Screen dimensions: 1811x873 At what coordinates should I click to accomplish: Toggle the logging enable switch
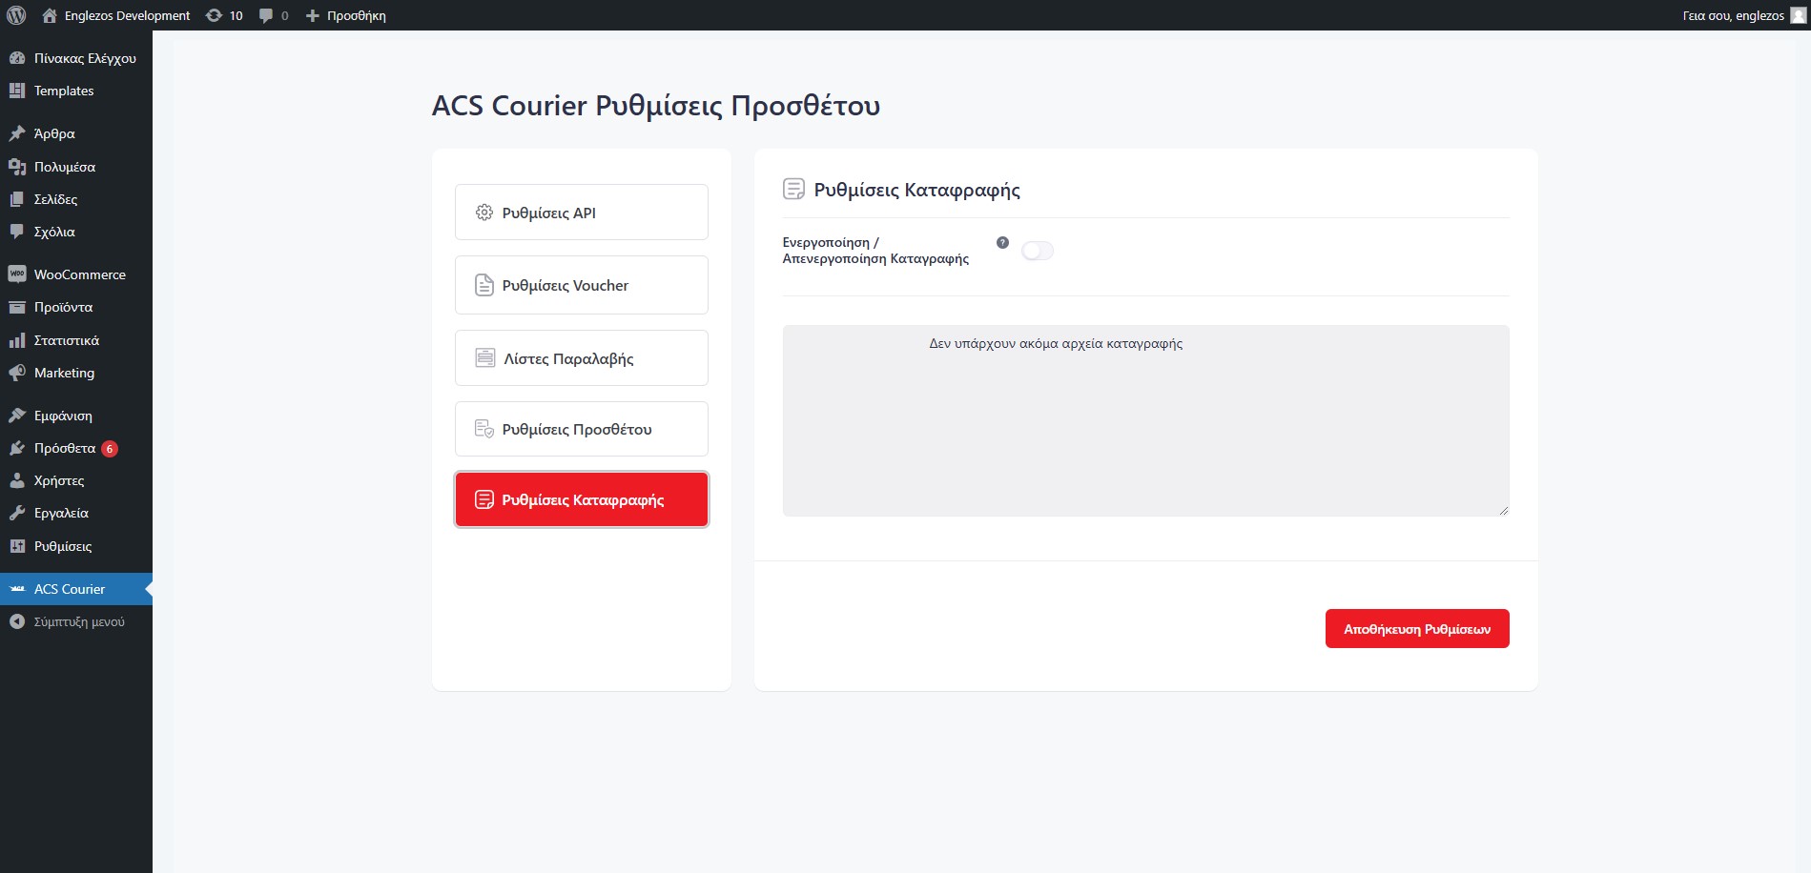click(1037, 251)
